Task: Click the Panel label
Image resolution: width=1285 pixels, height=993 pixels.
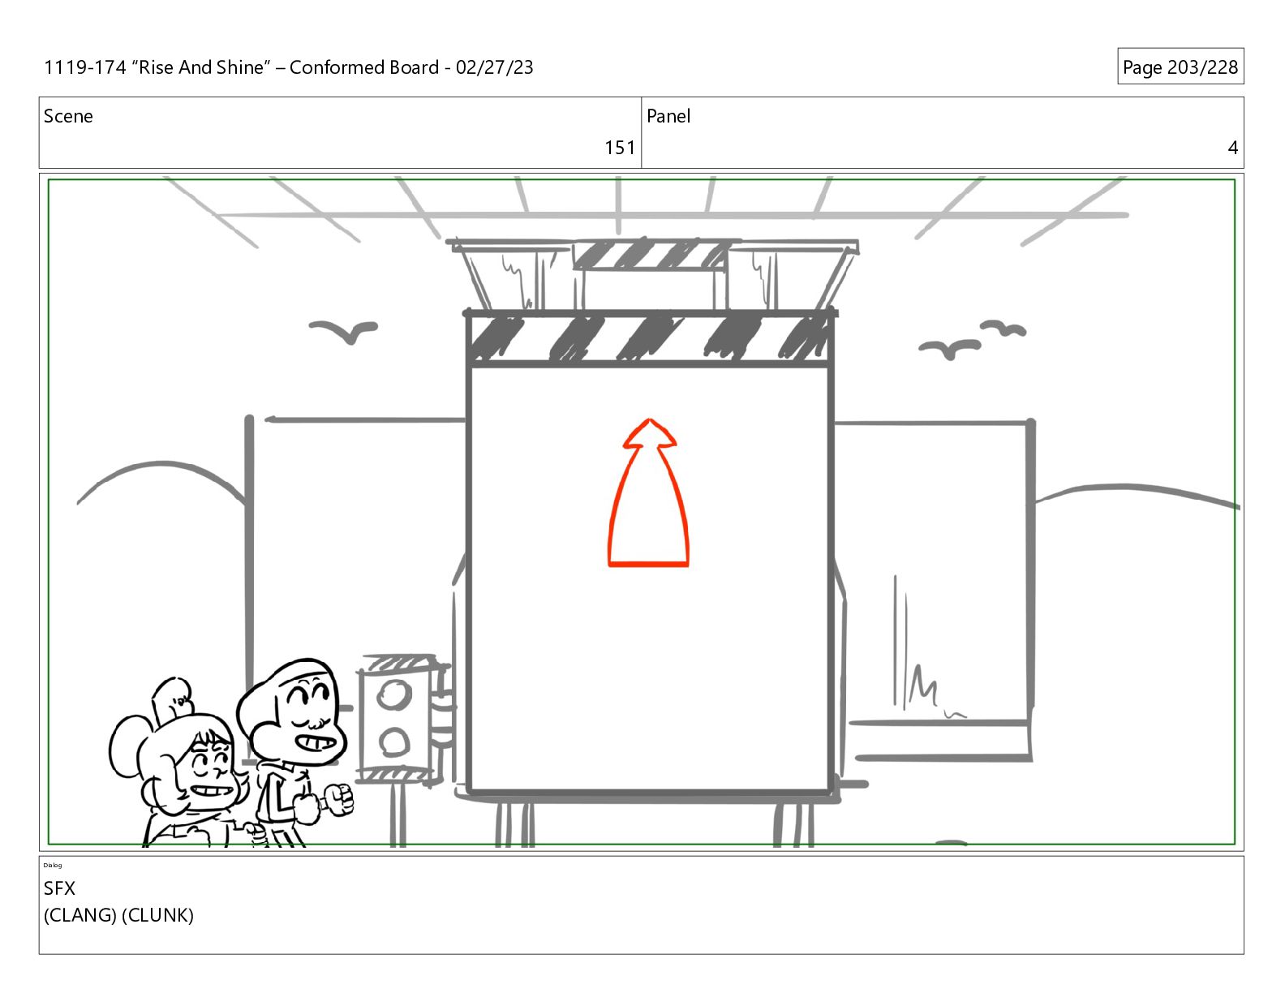Action: tap(668, 116)
